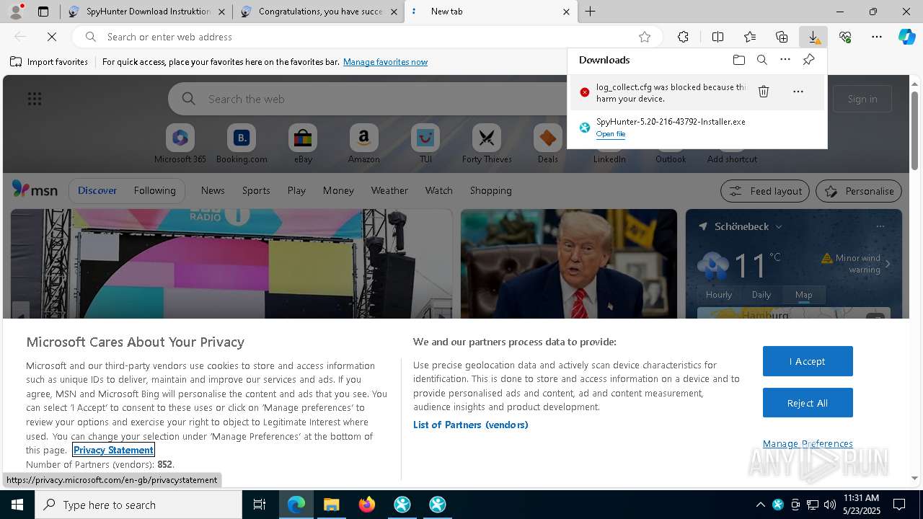This screenshot has height=519, width=923.
Task: Close the SpyHunter Download Instructions tab
Action: click(221, 12)
